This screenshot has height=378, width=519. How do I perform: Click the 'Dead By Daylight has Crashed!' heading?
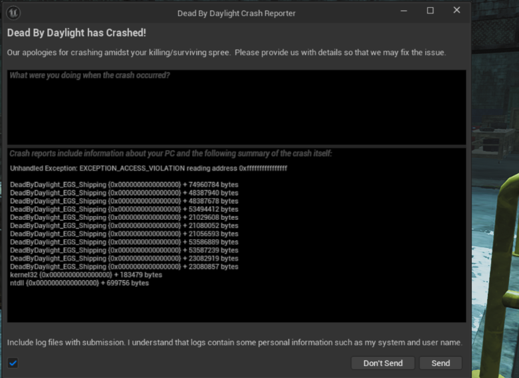coord(76,33)
